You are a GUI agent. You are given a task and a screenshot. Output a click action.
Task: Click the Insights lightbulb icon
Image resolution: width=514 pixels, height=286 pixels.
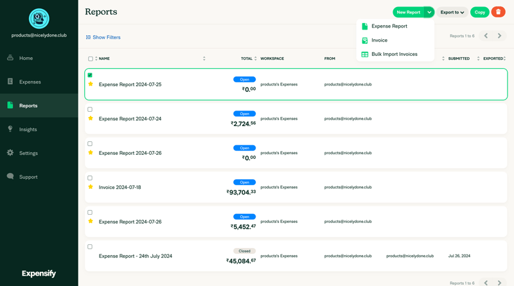pyautogui.click(x=10, y=129)
